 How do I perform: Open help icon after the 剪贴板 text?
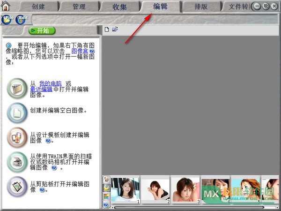[x=42, y=189]
